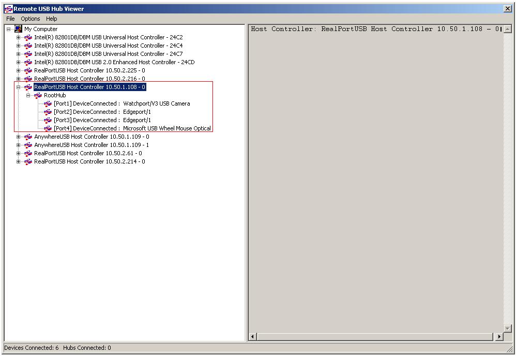Image resolution: width=516 pixels, height=356 pixels.
Task: Expand RealPortUSB Host Controller 10.50.2.225
Action: point(19,70)
